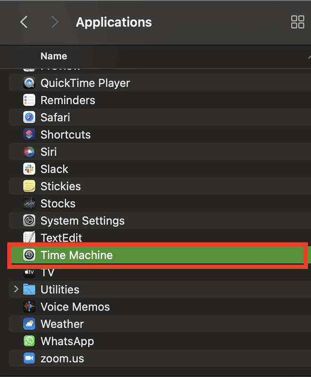Image resolution: width=311 pixels, height=377 pixels.
Task: Click the zoom.us app icon
Action: [x=30, y=358]
